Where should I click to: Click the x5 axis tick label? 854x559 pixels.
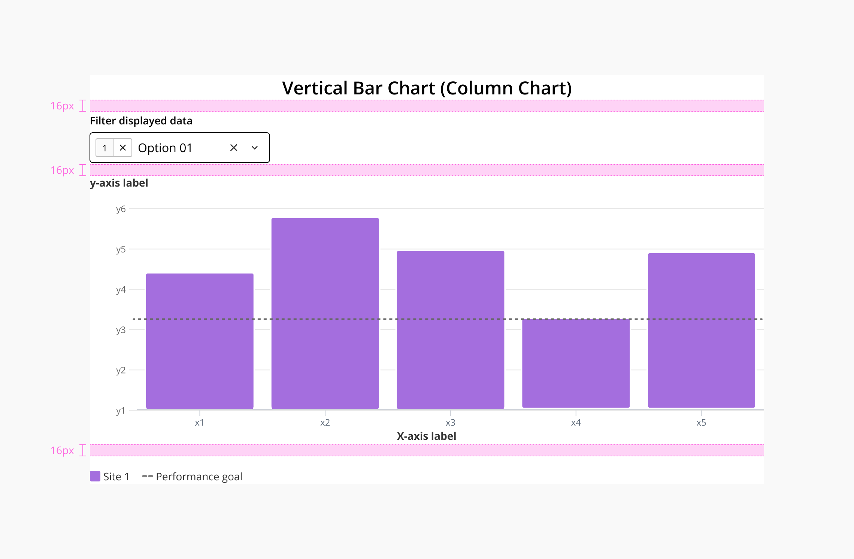click(x=701, y=423)
